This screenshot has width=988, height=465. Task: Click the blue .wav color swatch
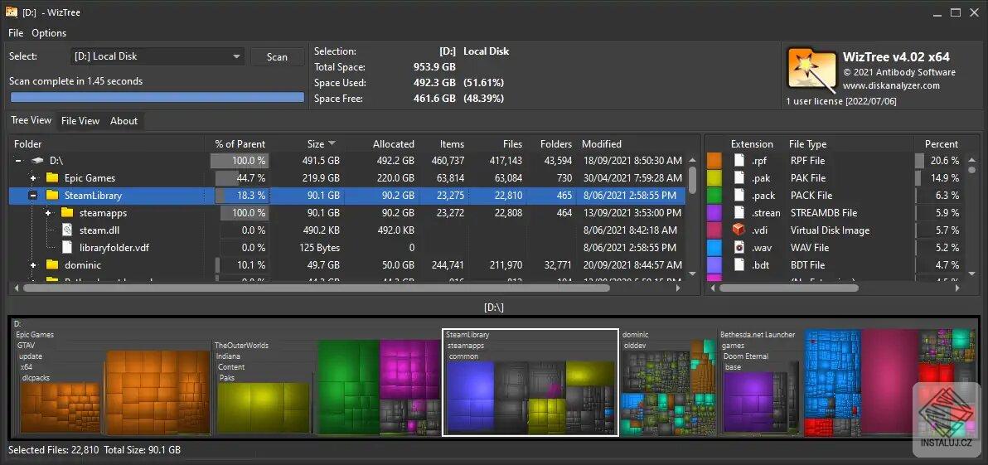click(x=714, y=248)
